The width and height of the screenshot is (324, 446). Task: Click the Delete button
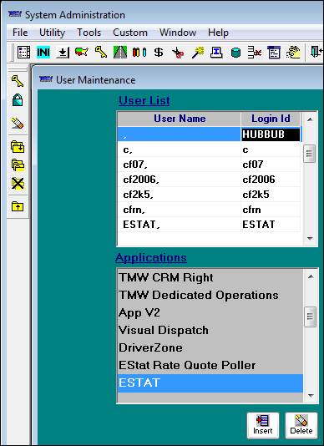click(301, 425)
